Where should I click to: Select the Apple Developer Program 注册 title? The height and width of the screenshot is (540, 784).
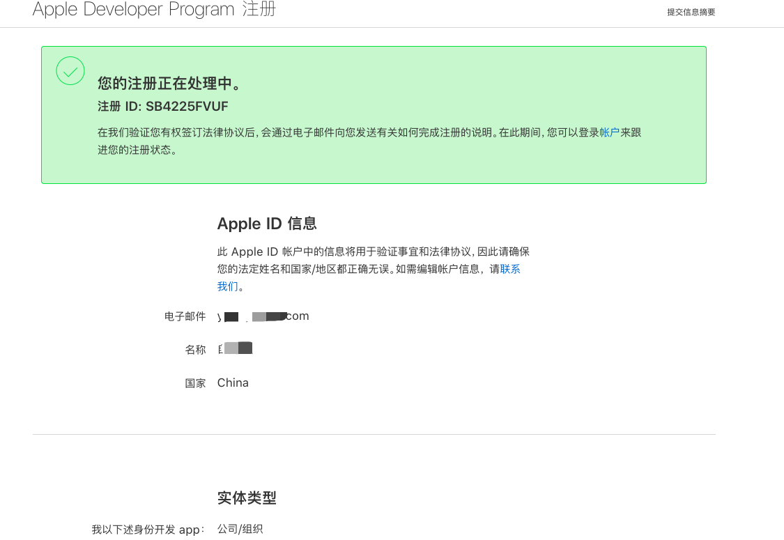tap(154, 9)
